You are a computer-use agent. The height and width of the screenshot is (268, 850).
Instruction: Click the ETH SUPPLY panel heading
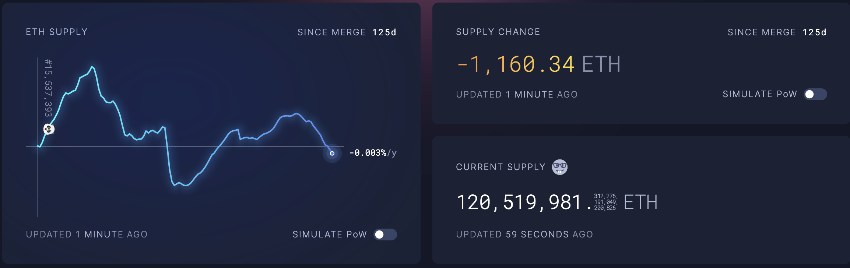[x=57, y=32]
